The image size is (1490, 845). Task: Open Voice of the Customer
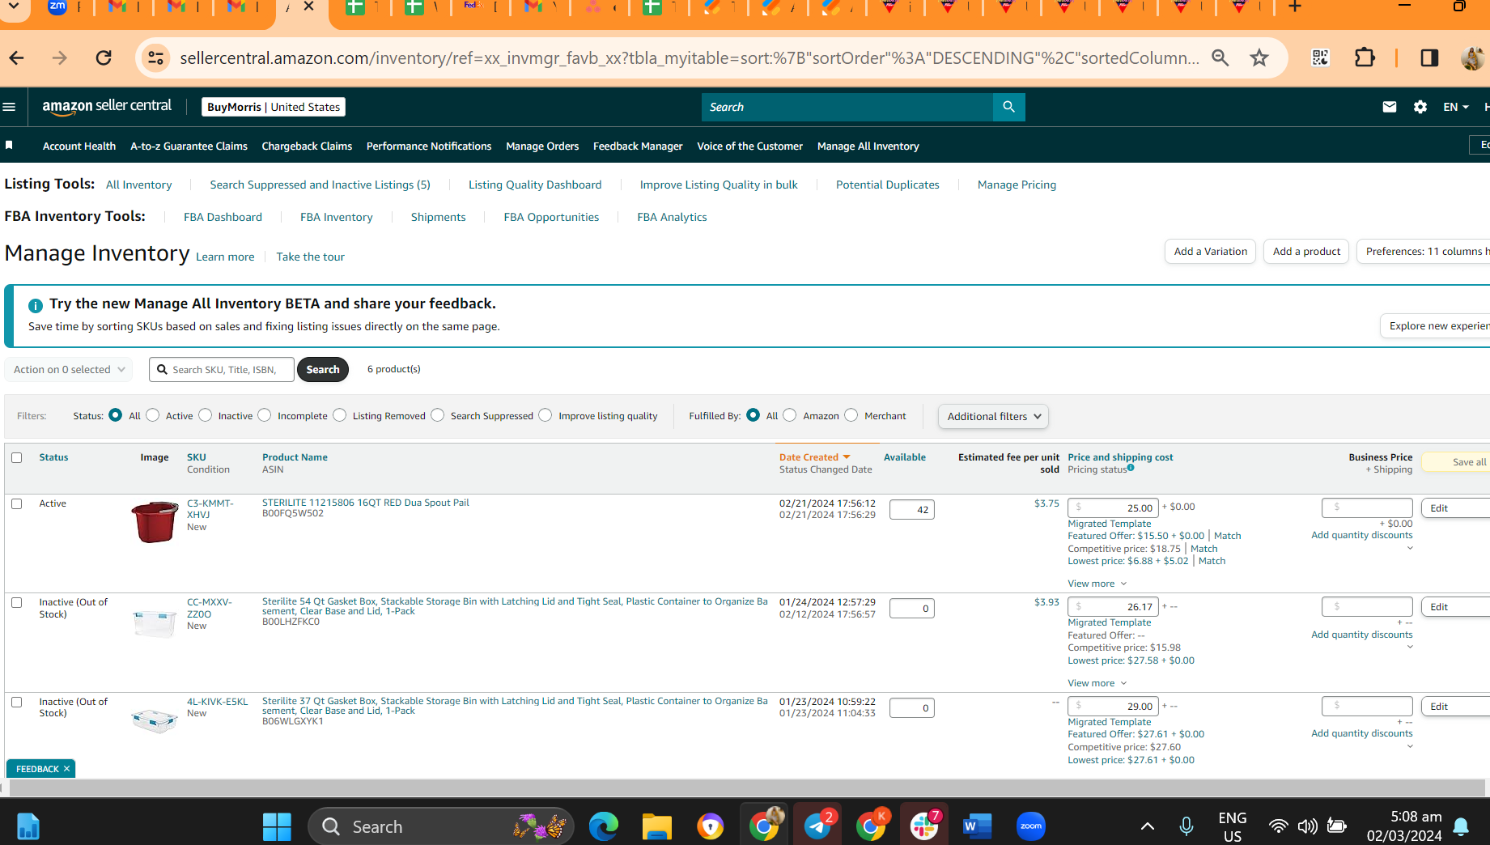coord(749,146)
